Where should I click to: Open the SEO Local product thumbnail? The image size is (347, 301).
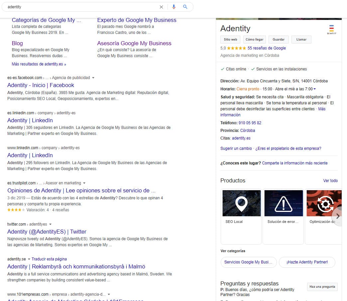[x=241, y=203]
